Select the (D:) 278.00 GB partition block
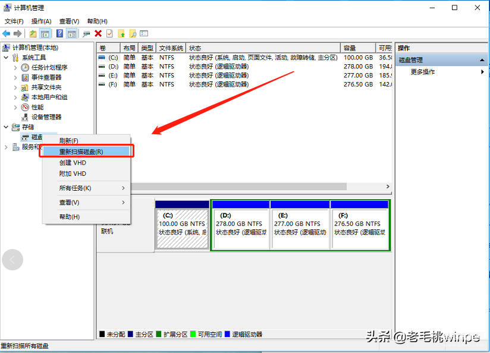Image resolution: width=490 pixels, height=353 pixels. point(241,225)
